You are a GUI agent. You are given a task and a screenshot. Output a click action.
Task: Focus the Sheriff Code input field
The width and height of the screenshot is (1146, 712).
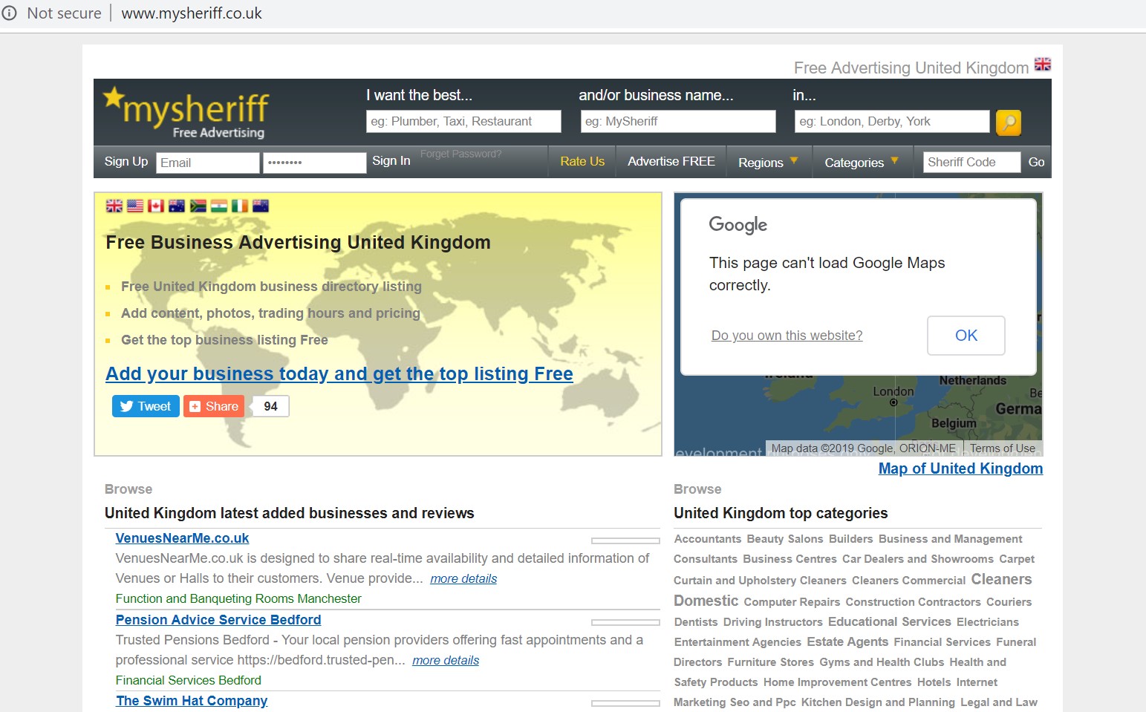pos(971,162)
